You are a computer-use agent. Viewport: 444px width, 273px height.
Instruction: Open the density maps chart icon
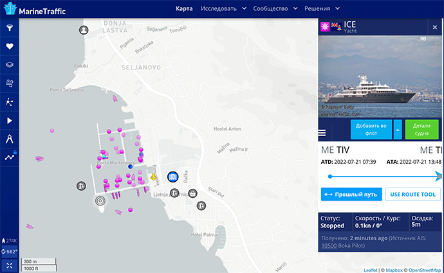(x=9, y=157)
